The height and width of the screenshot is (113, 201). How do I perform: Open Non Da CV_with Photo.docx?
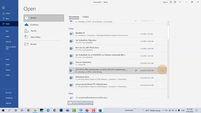[118, 49]
